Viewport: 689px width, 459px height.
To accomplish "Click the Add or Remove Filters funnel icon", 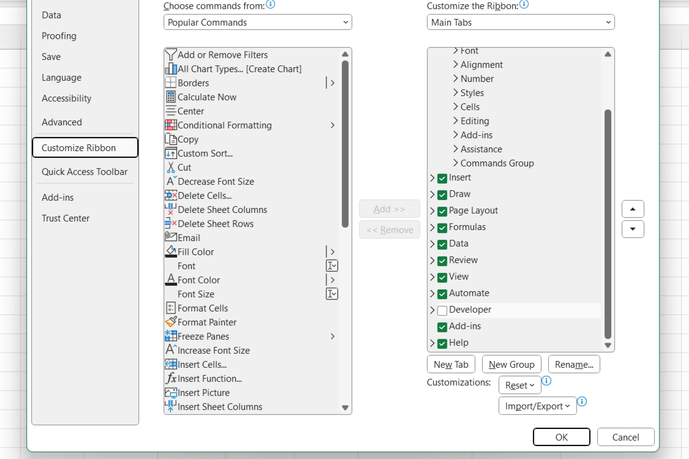I will pyautogui.click(x=170, y=55).
